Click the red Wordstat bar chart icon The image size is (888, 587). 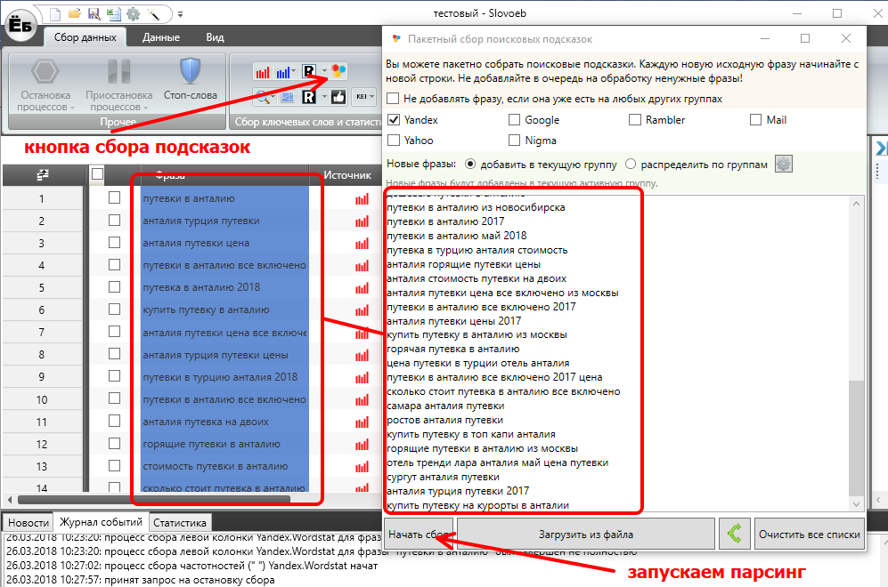[263, 71]
